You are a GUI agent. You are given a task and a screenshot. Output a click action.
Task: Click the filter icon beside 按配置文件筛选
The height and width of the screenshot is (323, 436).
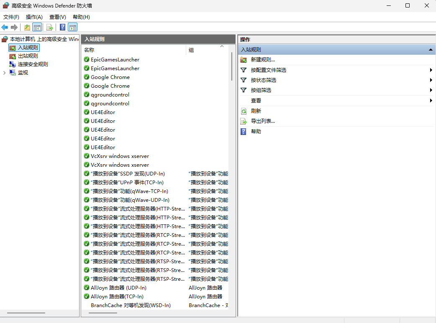coord(244,70)
